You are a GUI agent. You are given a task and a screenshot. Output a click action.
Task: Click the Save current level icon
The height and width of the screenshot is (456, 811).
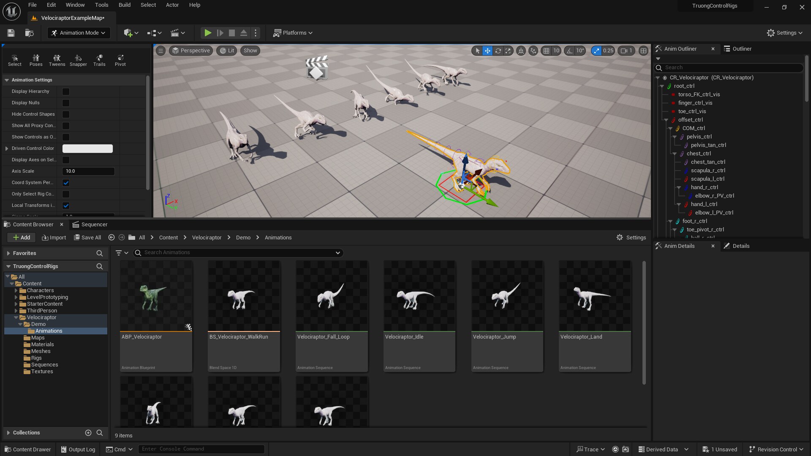[x=11, y=33]
